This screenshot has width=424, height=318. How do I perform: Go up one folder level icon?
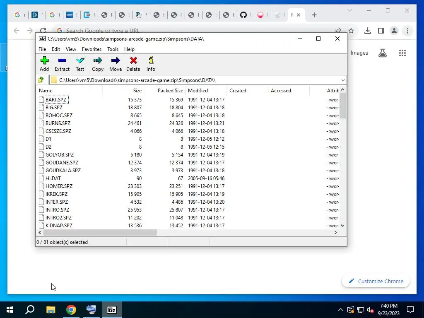pyautogui.click(x=41, y=80)
